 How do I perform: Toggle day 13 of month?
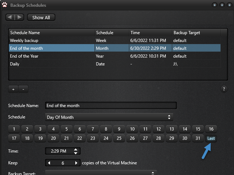tap(172, 129)
